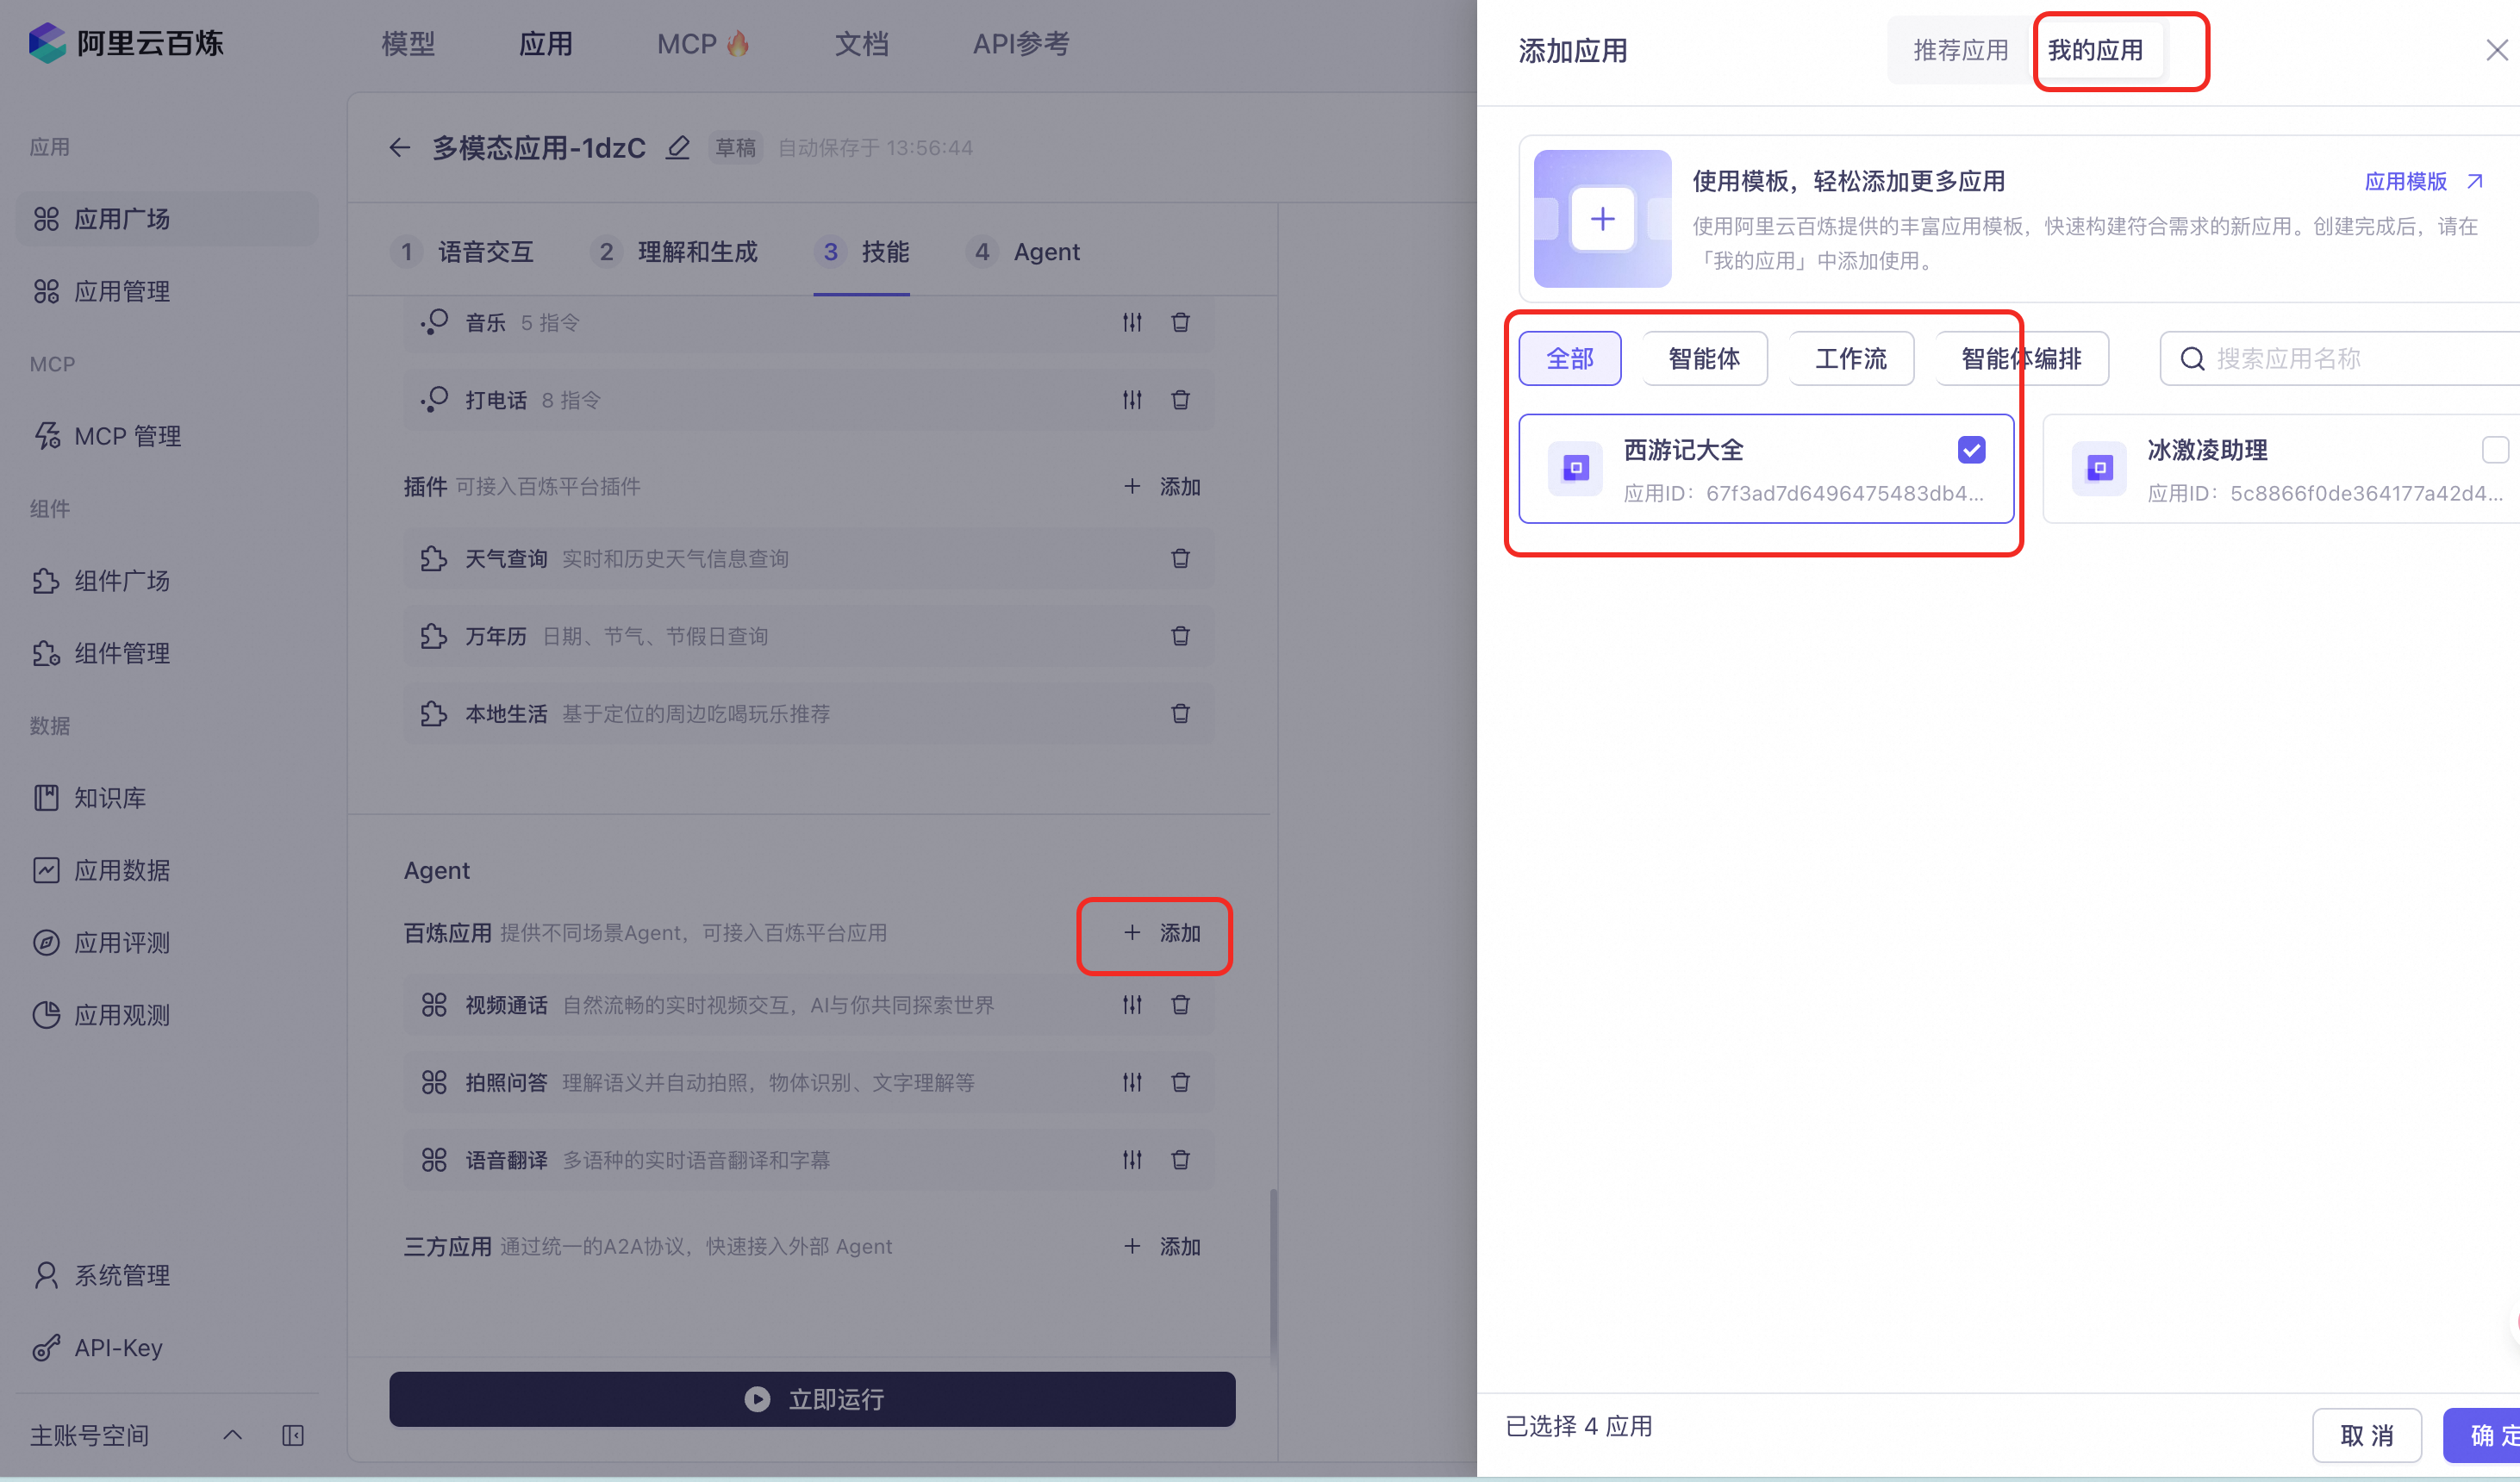Close the 添加应用 panel

coord(2497,50)
